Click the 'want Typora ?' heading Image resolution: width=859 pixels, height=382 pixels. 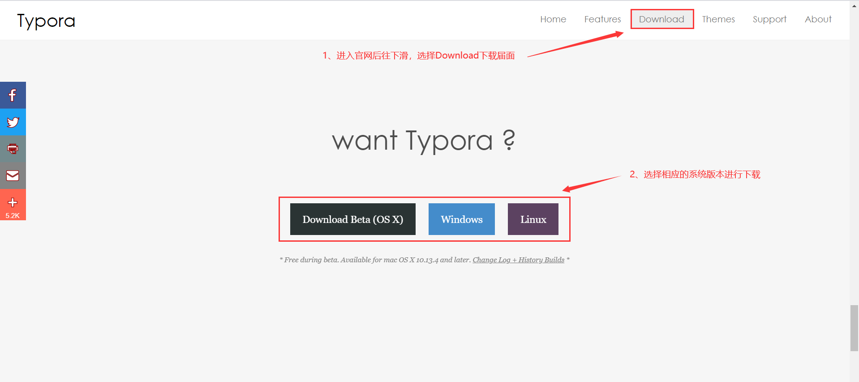point(424,140)
